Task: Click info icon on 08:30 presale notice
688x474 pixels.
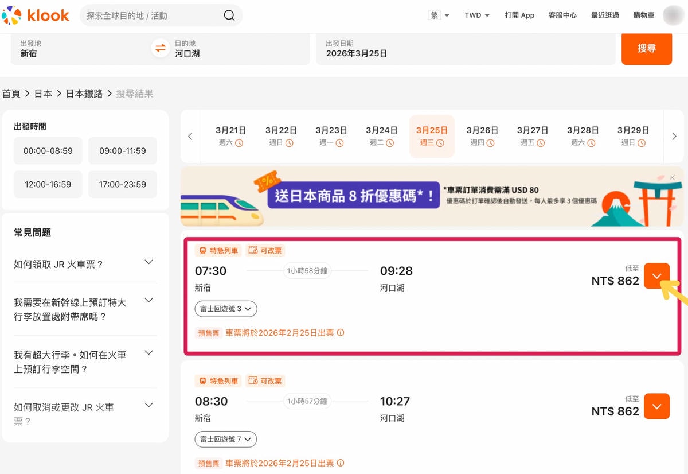Action: click(341, 463)
